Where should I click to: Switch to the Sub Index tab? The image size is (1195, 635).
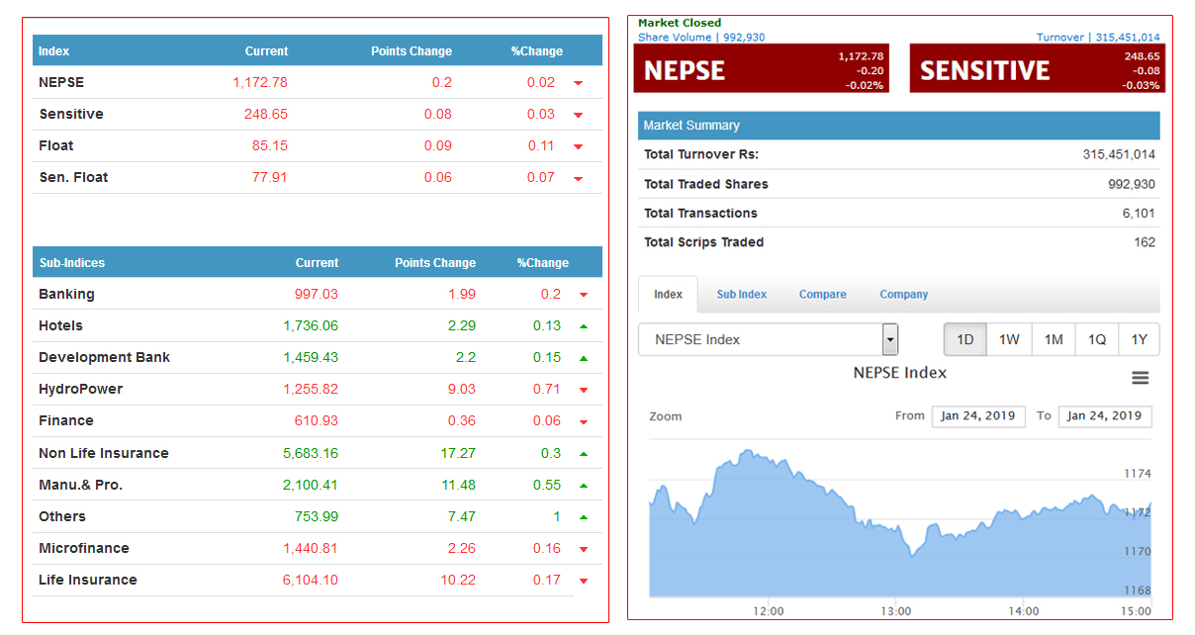pyautogui.click(x=742, y=294)
